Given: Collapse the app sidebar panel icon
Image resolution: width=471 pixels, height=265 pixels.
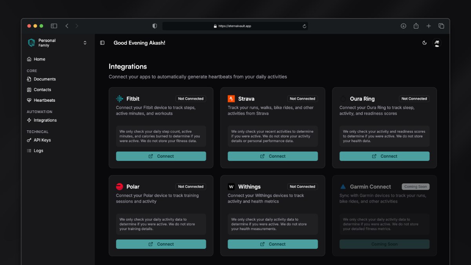Looking at the screenshot, I should tap(102, 43).
